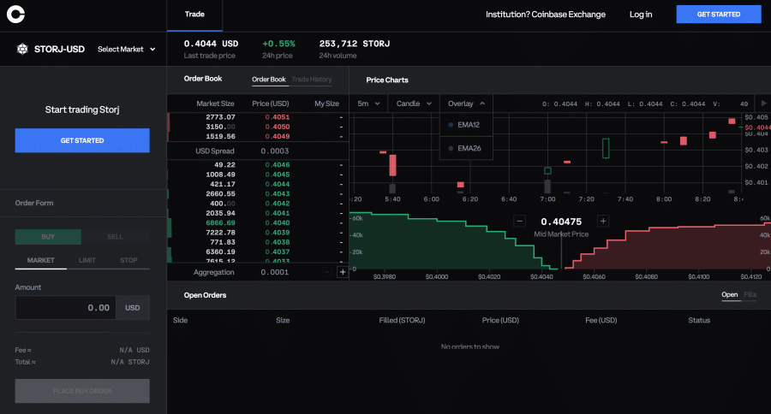Select the BUY side toggle
771x414 pixels.
click(48, 237)
